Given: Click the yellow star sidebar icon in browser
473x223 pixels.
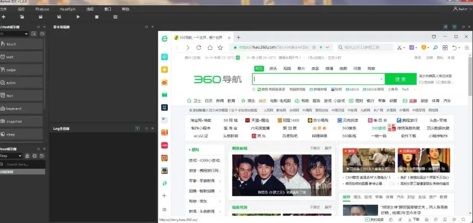Looking at the screenshot, I should [x=164, y=70].
